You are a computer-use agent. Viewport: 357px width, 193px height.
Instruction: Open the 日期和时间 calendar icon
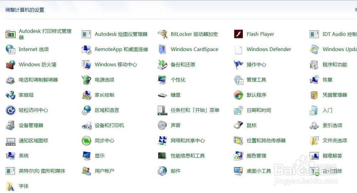pyautogui.click(x=238, y=110)
